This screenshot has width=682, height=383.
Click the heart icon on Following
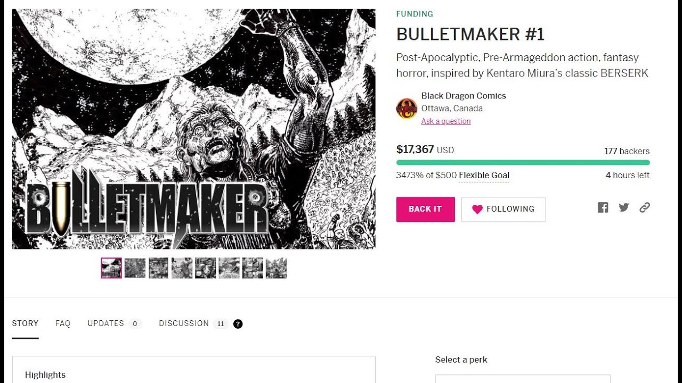tap(477, 210)
